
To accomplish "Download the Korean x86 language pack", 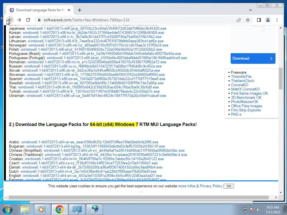I will point(93,33).
